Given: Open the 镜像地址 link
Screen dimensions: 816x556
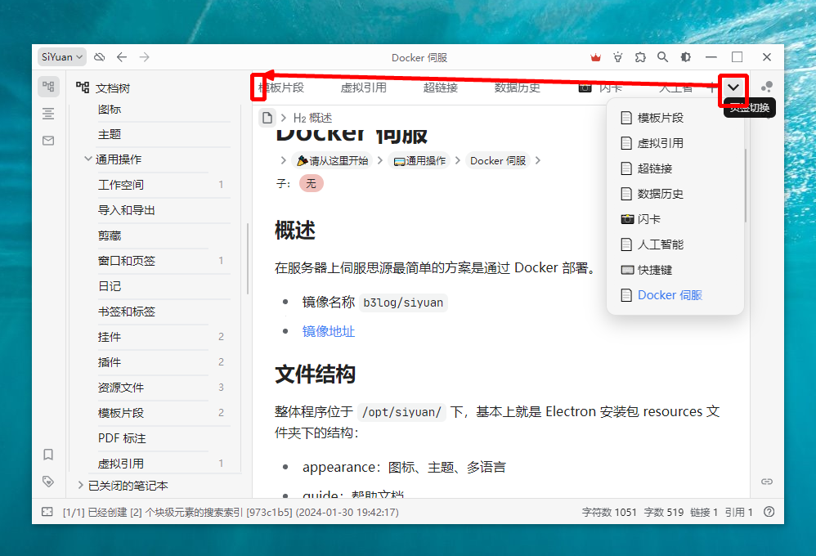Looking at the screenshot, I should 329,331.
